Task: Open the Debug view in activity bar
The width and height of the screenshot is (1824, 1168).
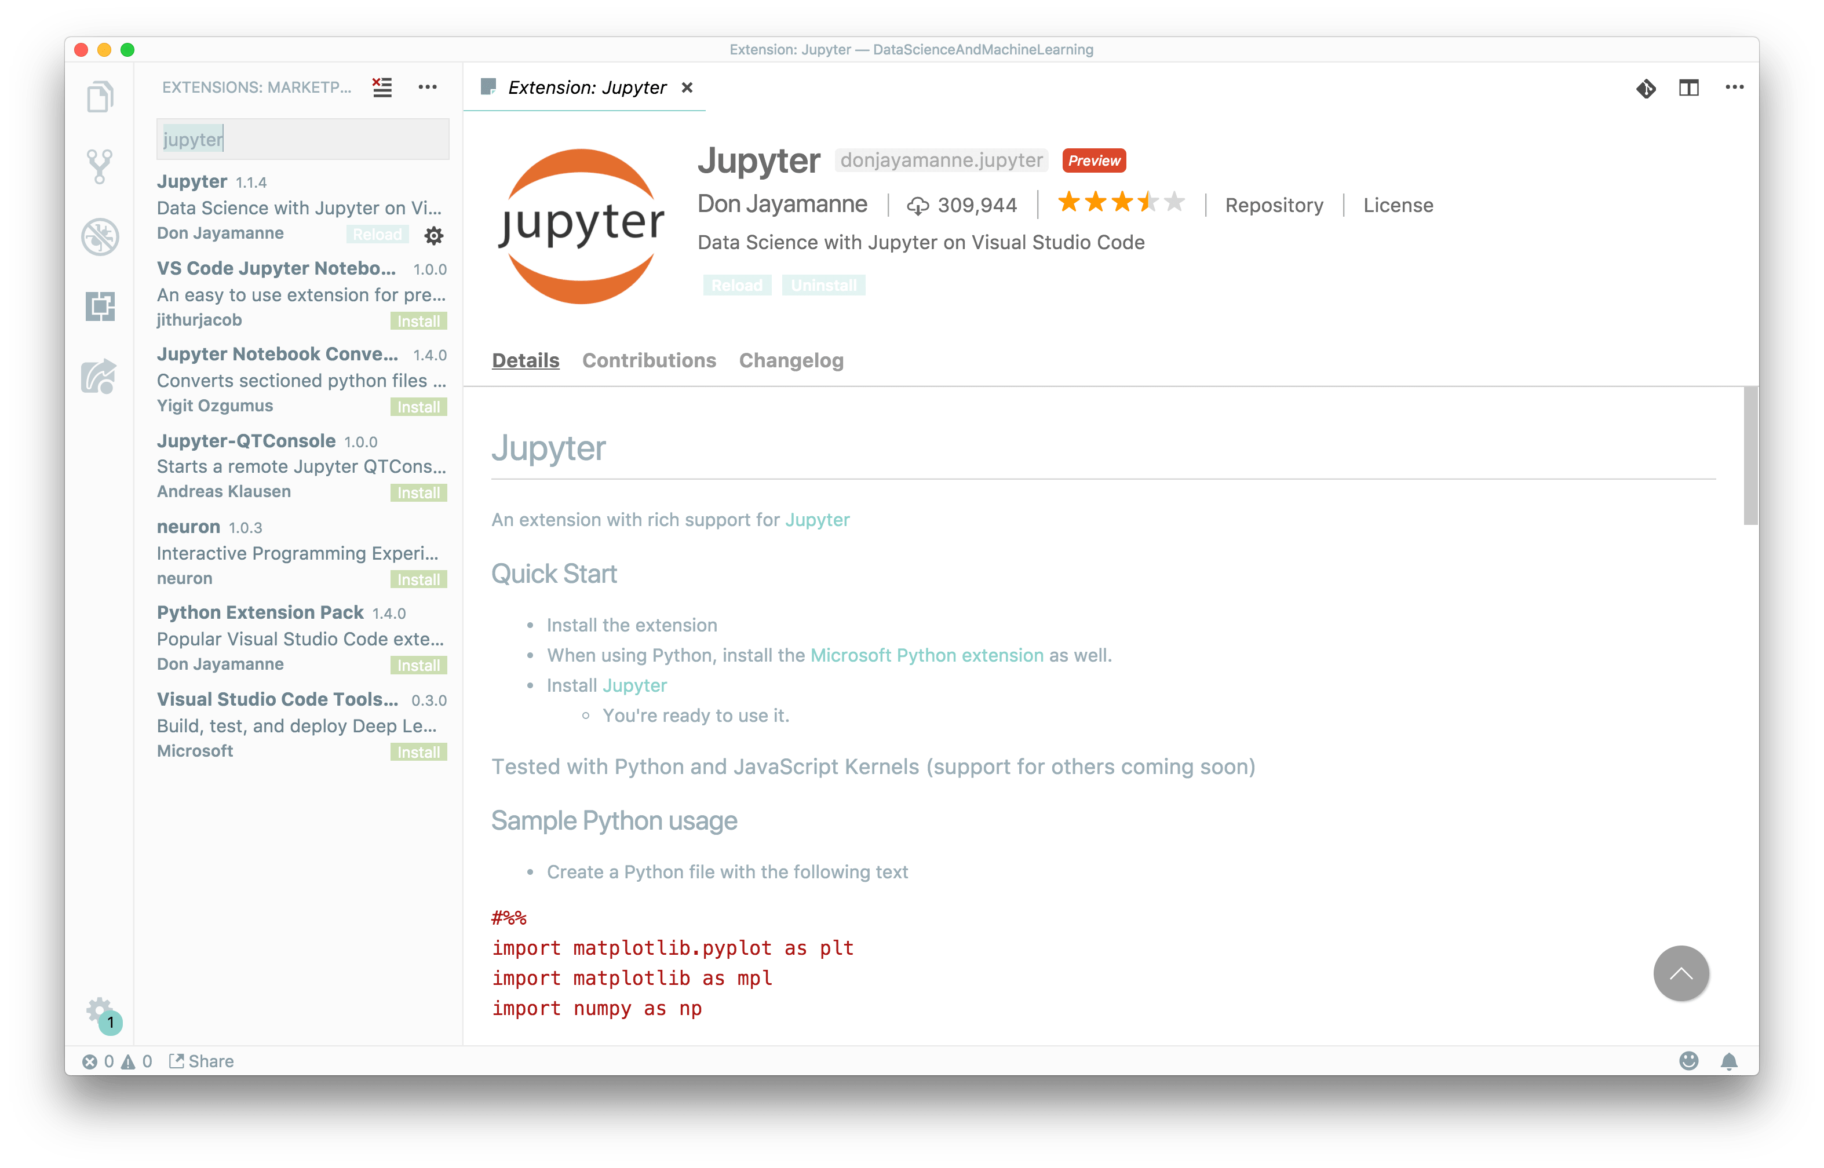Action: (99, 236)
